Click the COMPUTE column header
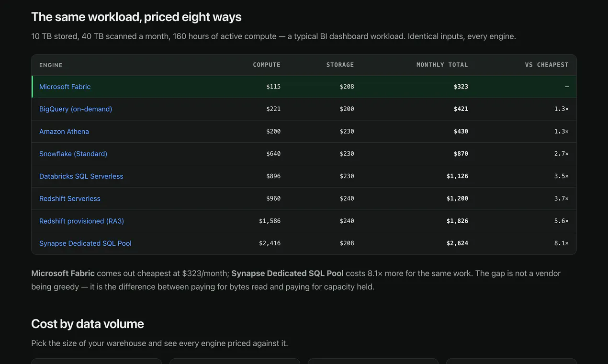 pos(267,65)
